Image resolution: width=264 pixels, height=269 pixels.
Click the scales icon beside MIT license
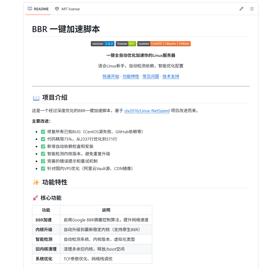pos(57,9)
